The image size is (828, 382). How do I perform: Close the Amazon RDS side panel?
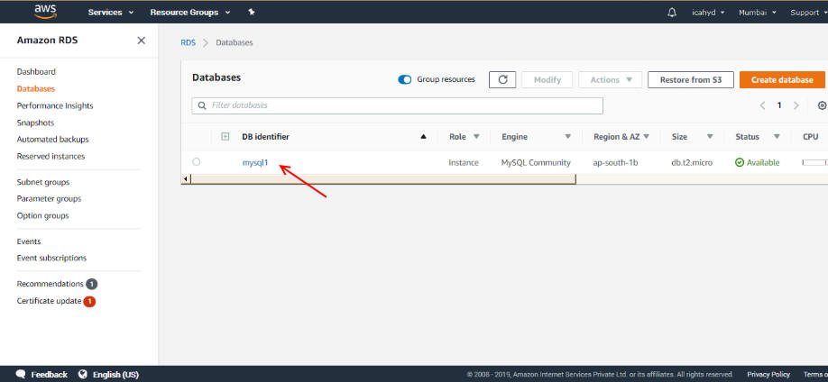coord(141,41)
